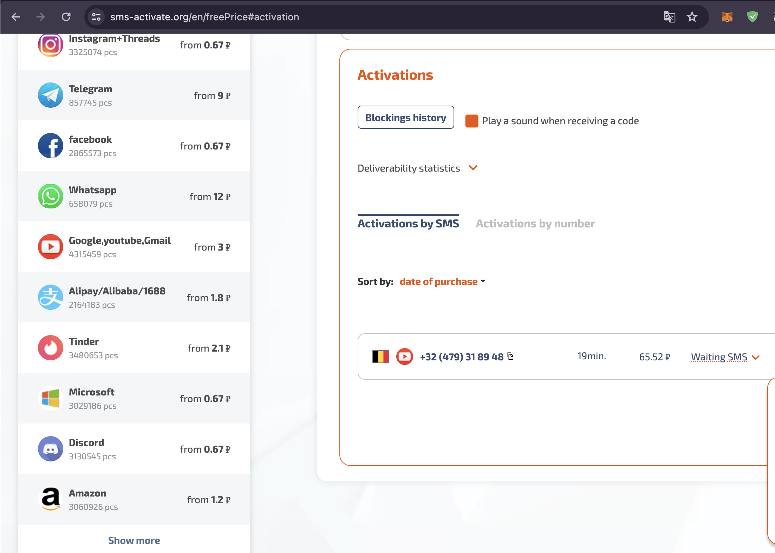Click the Alipay service icon
The height and width of the screenshot is (553, 775).
50,297
